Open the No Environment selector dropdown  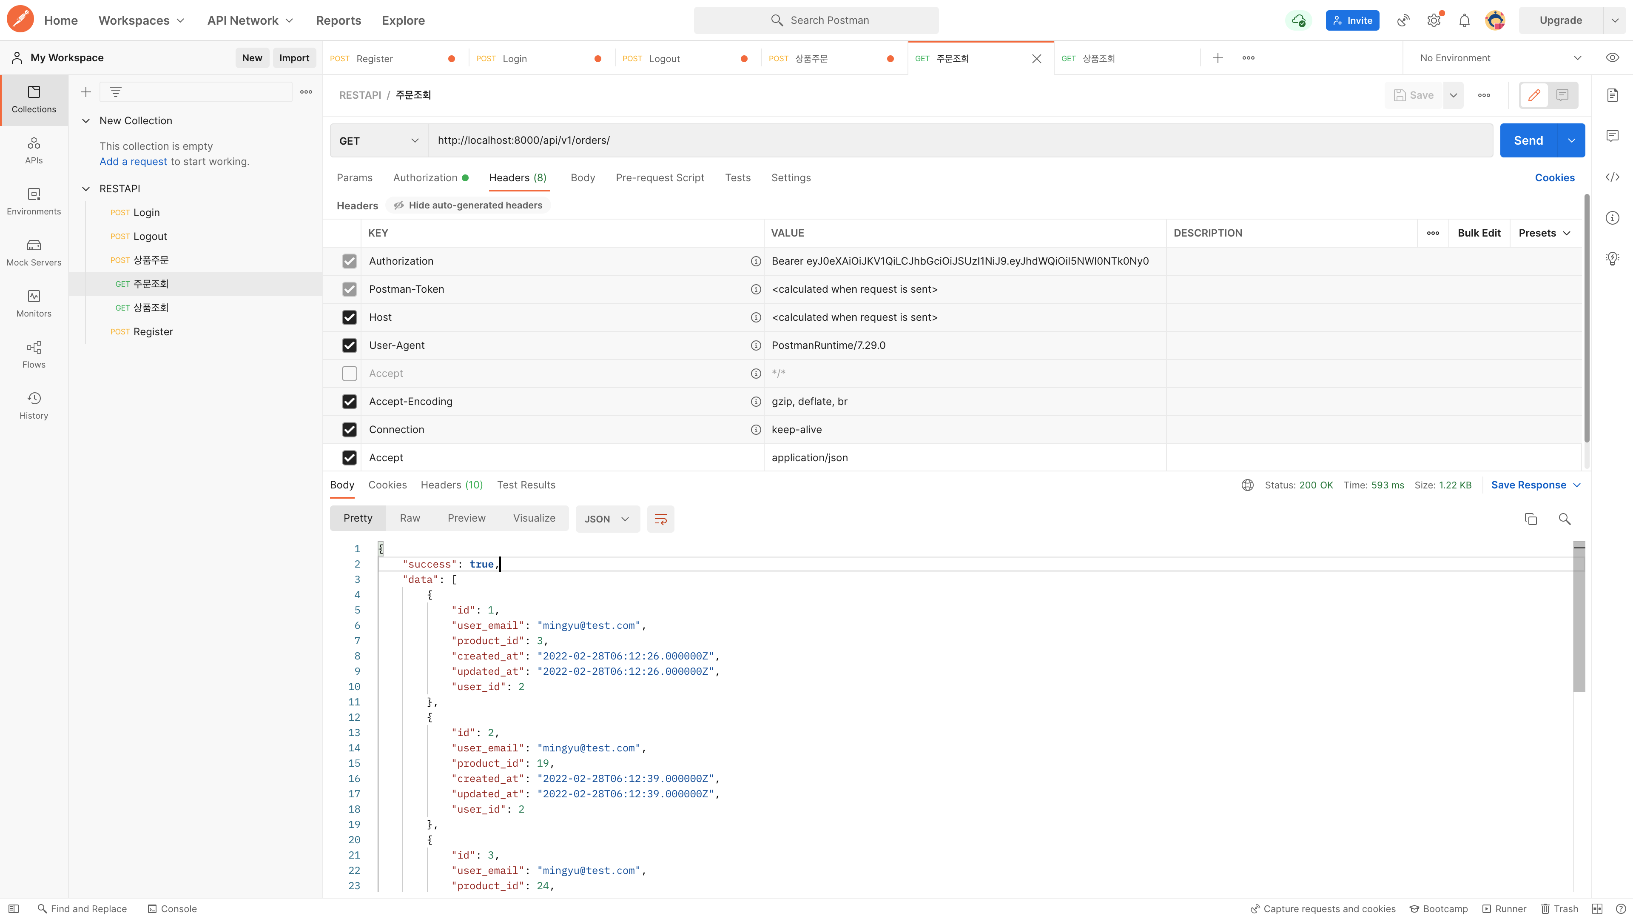pyautogui.click(x=1500, y=58)
